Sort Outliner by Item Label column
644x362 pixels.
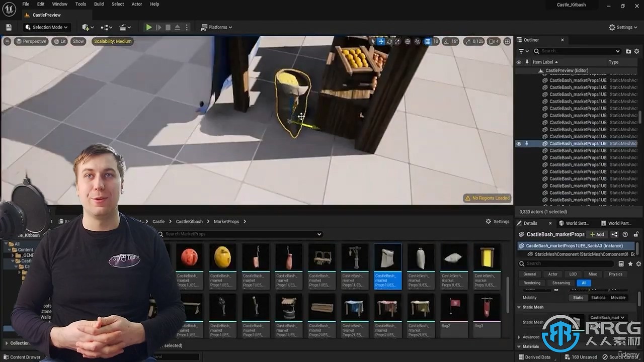click(x=545, y=62)
